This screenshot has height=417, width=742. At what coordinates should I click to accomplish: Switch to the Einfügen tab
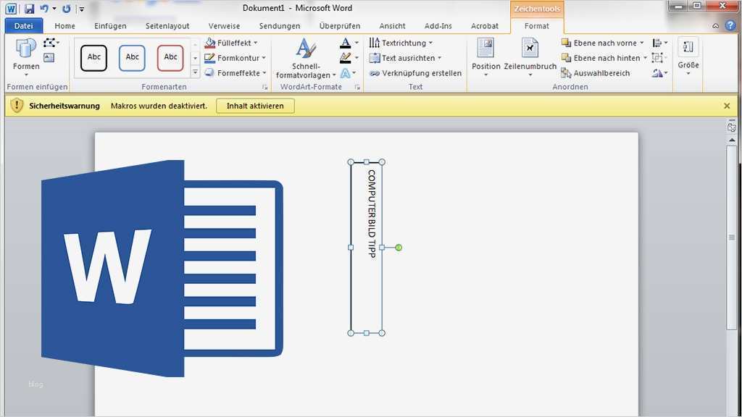[x=110, y=26]
